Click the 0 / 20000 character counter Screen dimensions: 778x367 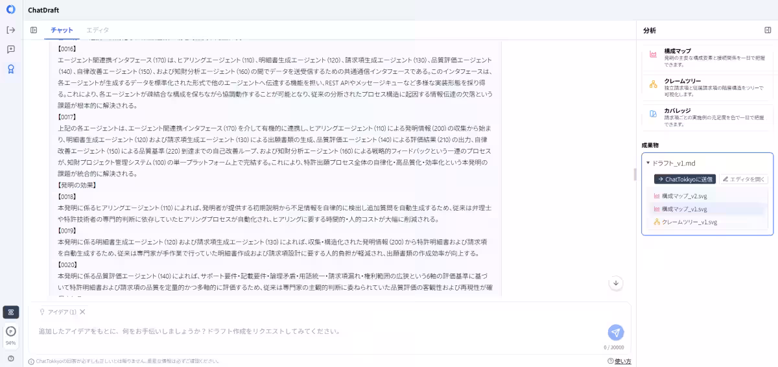[x=613, y=347]
